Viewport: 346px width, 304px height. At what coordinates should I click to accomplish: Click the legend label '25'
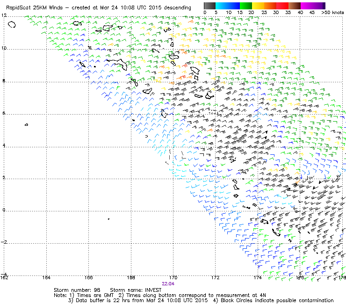click(x=264, y=13)
